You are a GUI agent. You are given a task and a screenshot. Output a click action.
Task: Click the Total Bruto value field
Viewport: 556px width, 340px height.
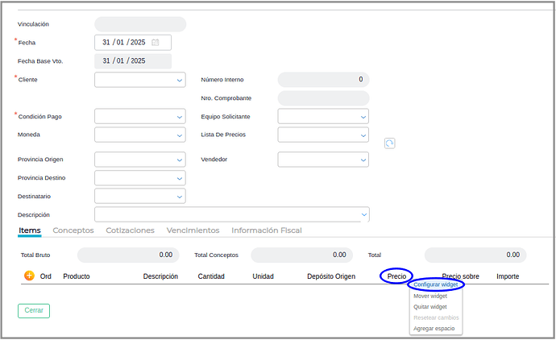(128, 255)
